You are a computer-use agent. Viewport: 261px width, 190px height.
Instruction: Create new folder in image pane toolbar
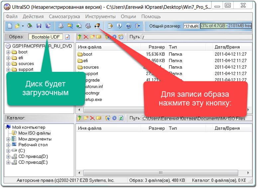(x=92, y=37)
